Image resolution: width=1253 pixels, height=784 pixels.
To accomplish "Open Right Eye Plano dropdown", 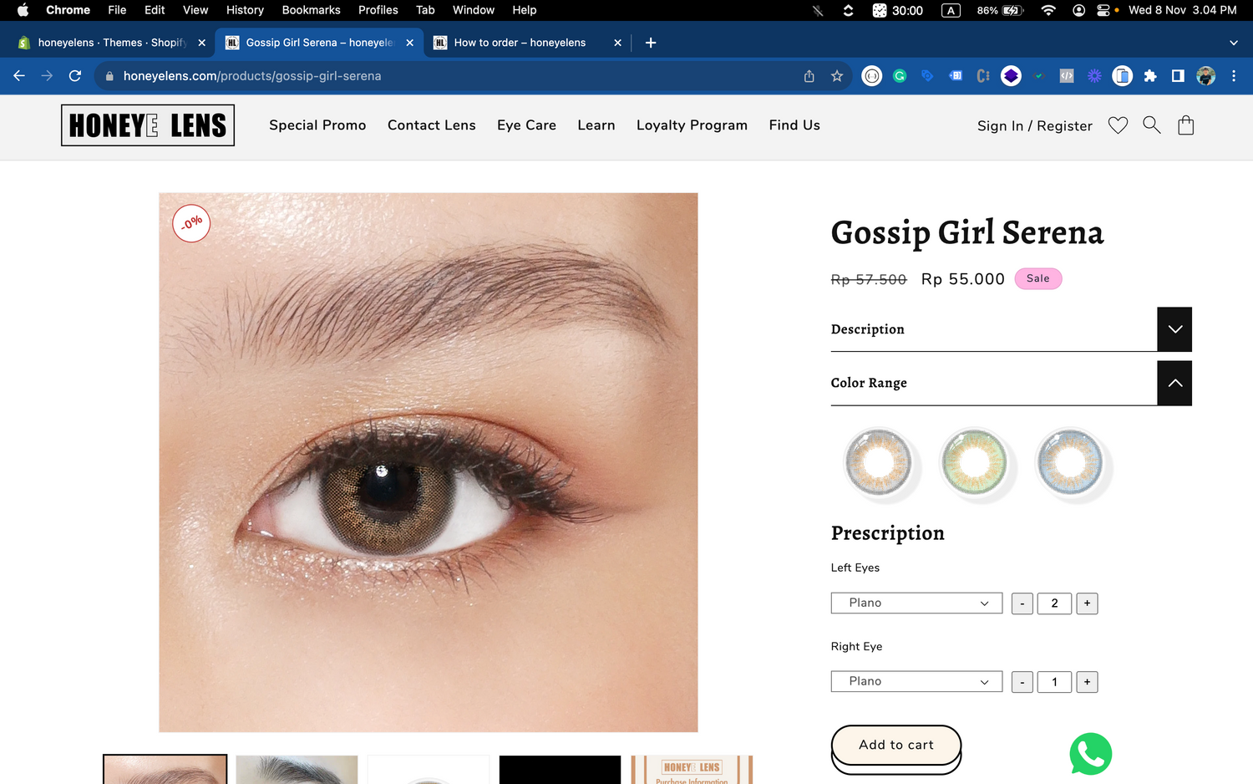I will [916, 682].
